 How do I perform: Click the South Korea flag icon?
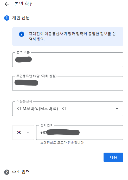point(19,132)
